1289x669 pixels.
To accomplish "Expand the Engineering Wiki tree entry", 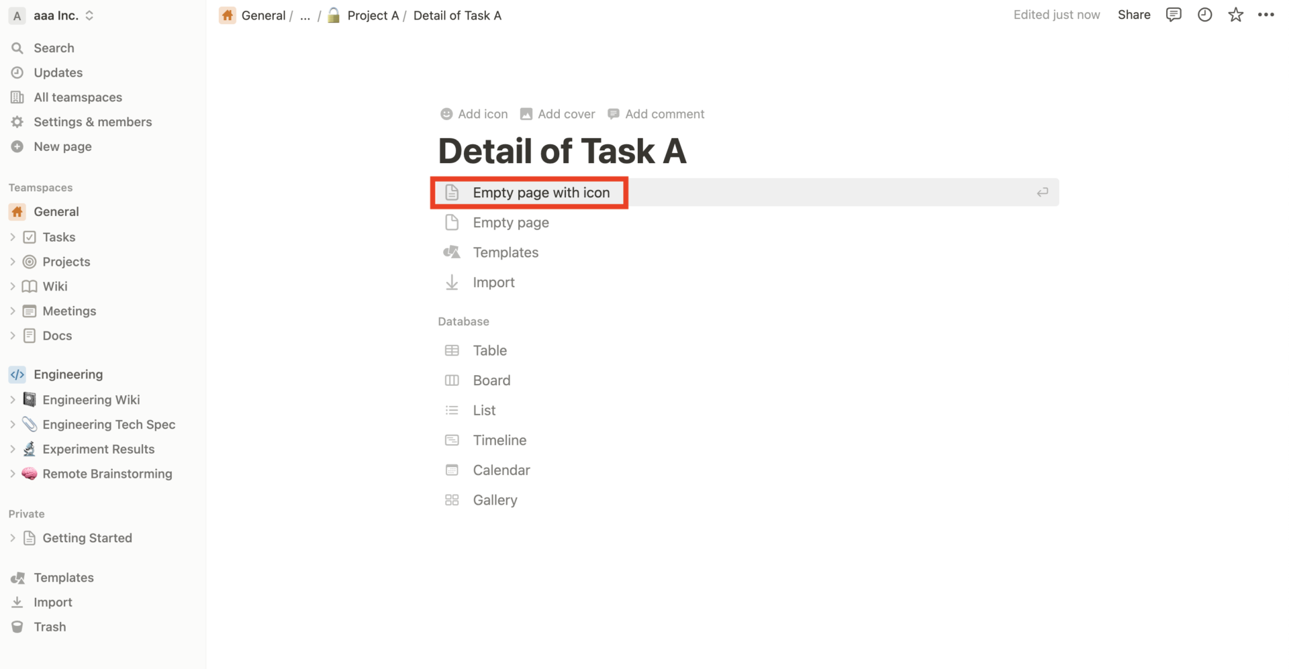I will [x=13, y=399].
